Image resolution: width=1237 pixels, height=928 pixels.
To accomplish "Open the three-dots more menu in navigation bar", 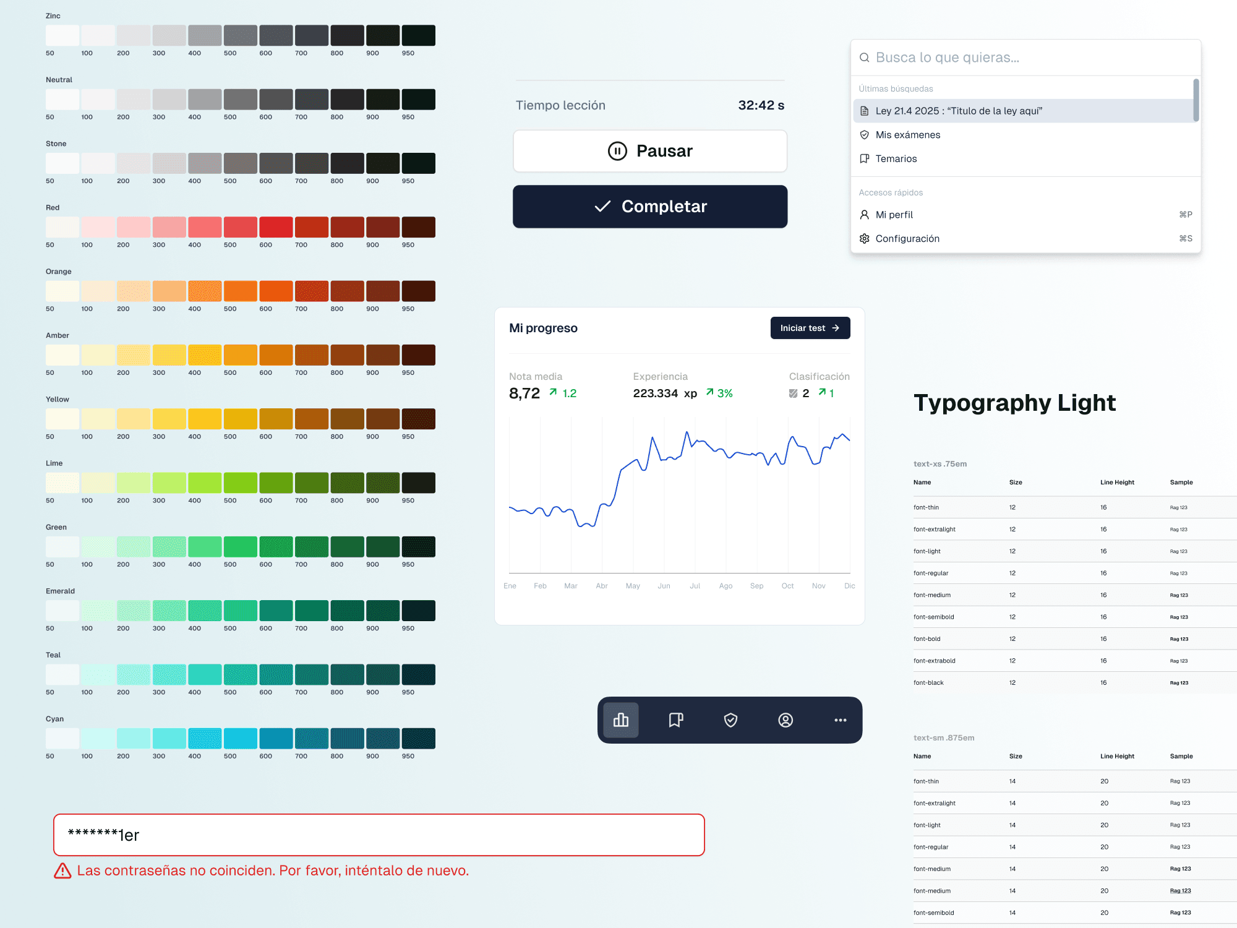I will click(840, 720).
